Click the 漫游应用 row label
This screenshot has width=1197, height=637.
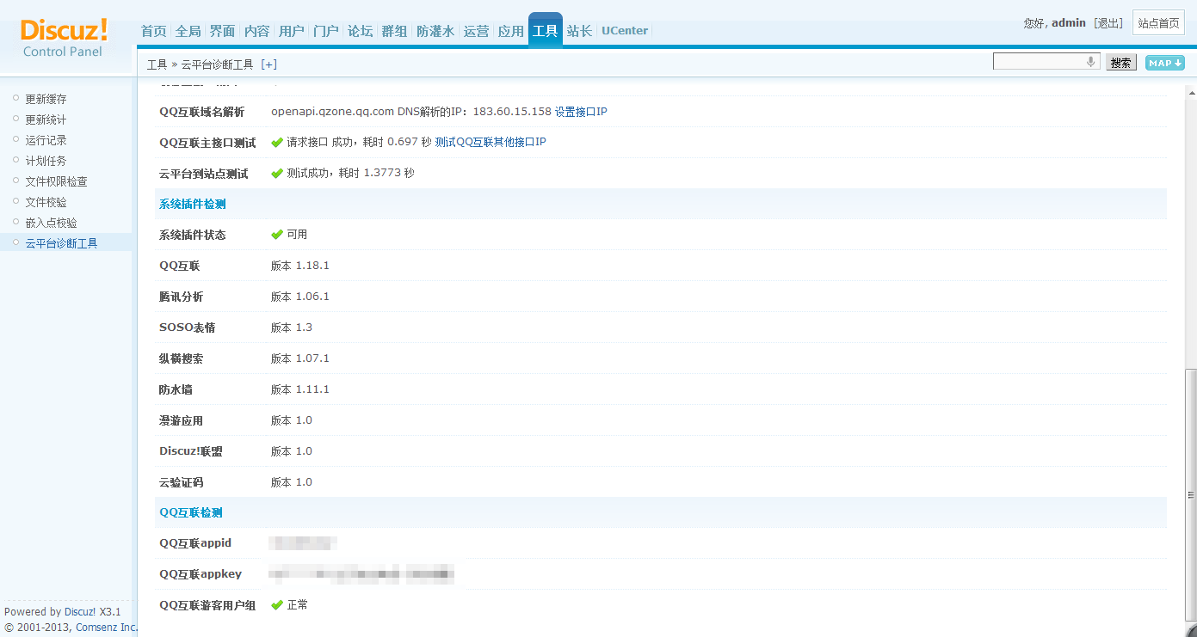tap(181, 420)
